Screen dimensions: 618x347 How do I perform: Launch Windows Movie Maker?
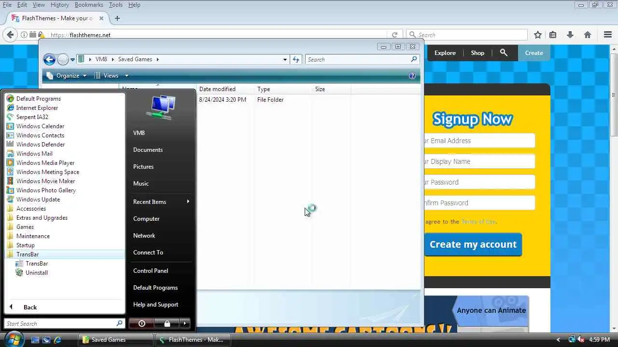(x=45, y=181)
